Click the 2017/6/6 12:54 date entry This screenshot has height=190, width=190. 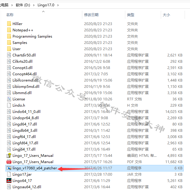[x=97, y=143]
